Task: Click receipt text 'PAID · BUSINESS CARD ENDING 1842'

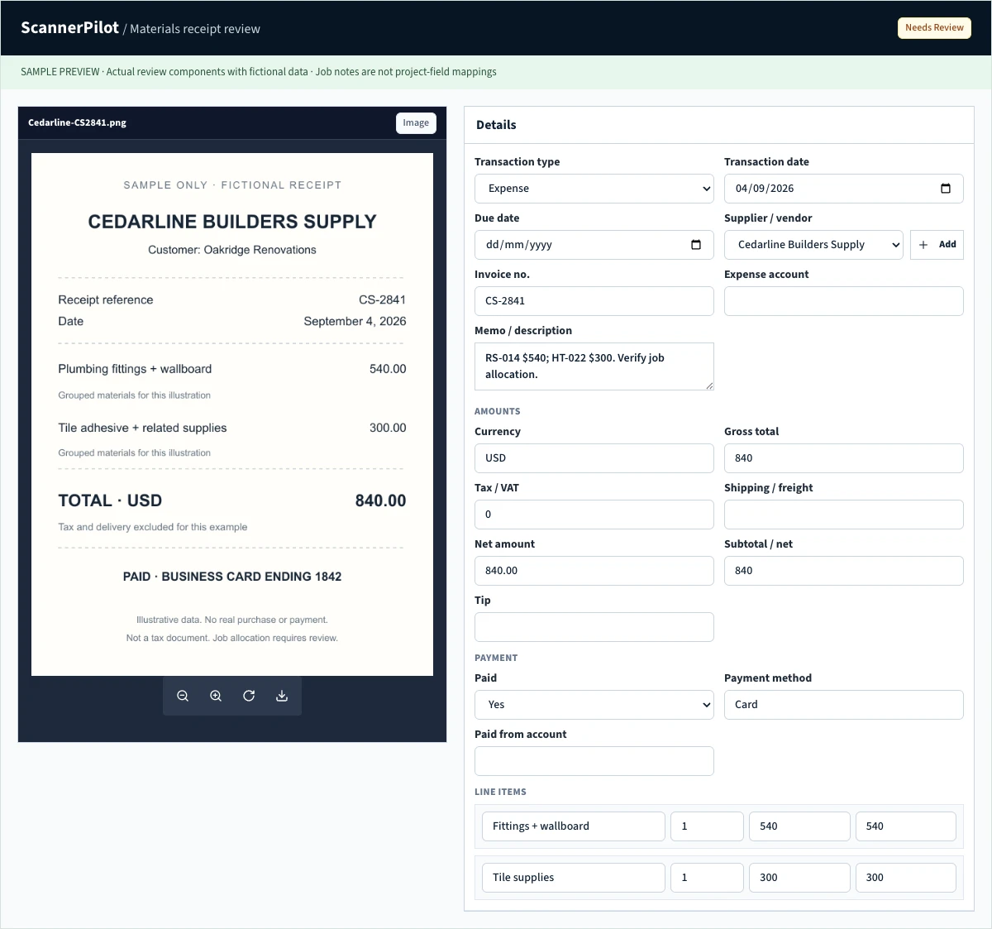Action: [232, 577]
